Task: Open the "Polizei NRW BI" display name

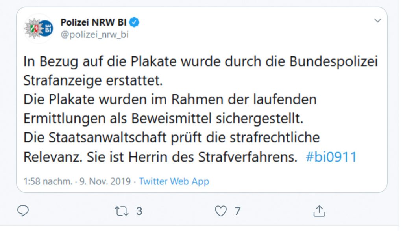Action: click(x=94, y=22)
